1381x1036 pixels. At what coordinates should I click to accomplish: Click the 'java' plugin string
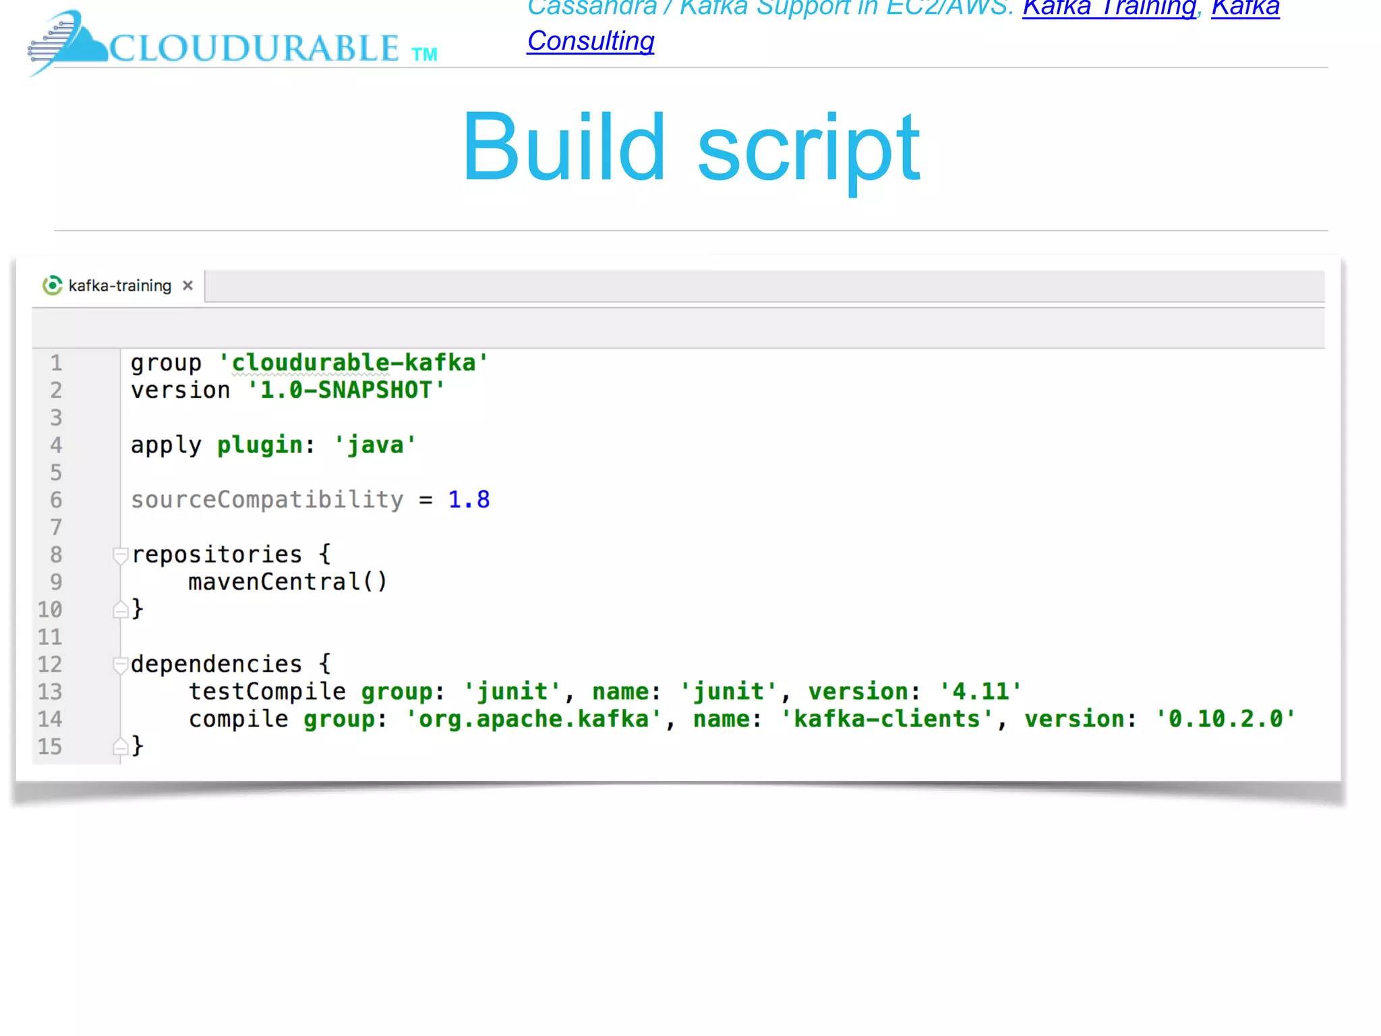(x=375, y=445)
